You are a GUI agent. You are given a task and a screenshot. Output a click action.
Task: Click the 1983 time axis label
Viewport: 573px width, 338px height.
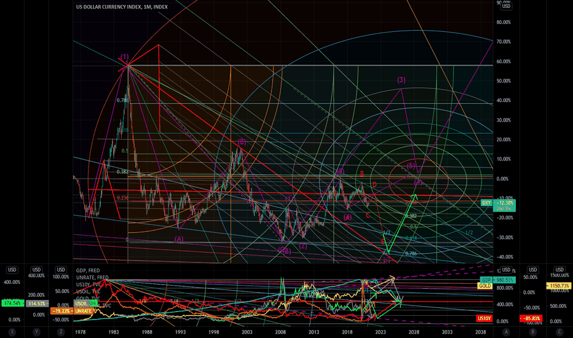coord(114,332)
